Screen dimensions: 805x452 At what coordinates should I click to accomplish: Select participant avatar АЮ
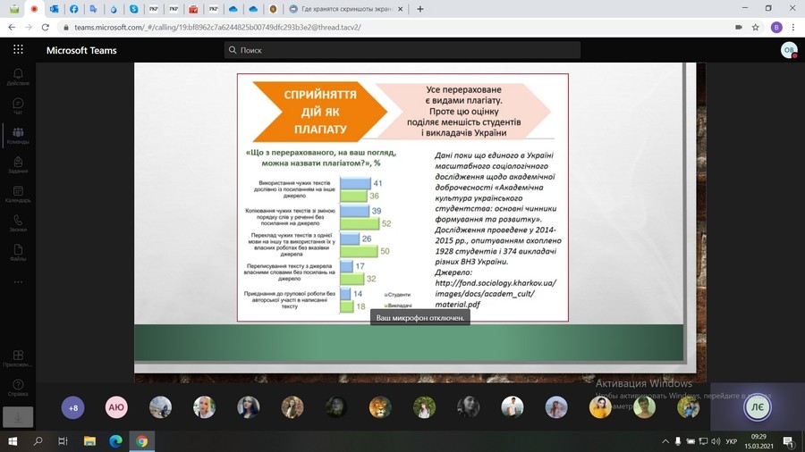[116, 407]
